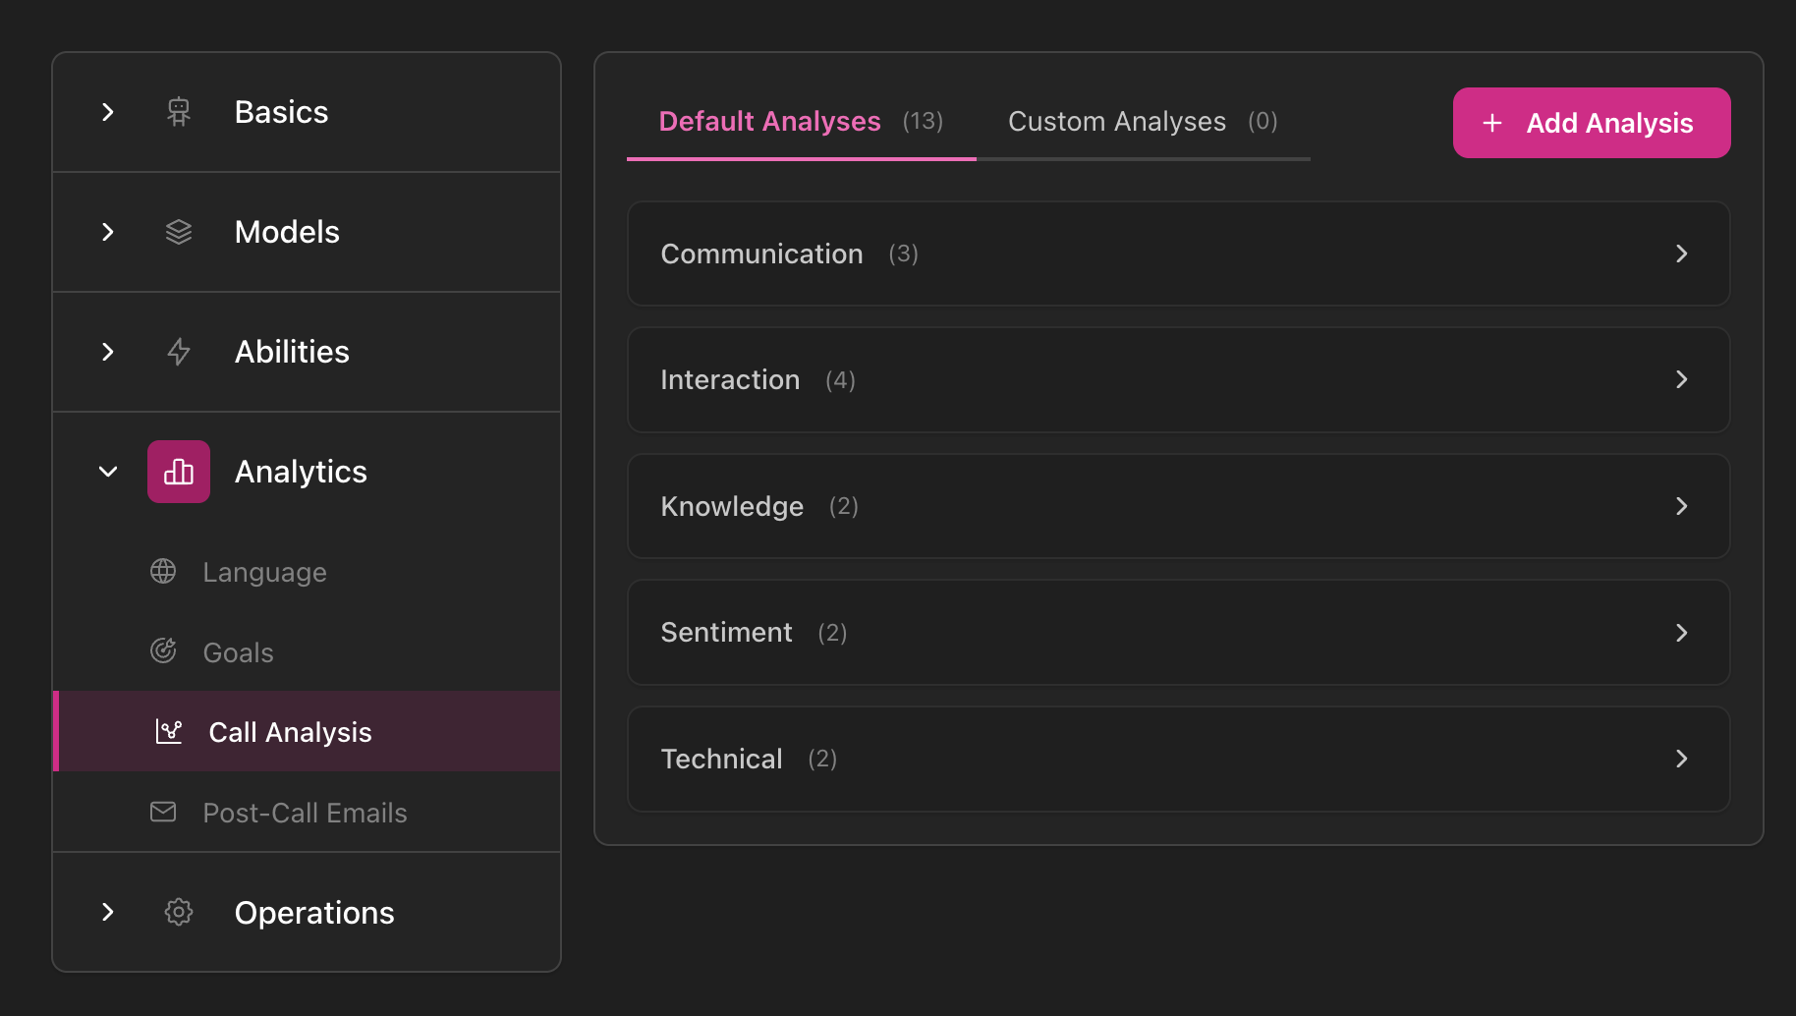Click the Add Analysis button

pos(1591,122)
